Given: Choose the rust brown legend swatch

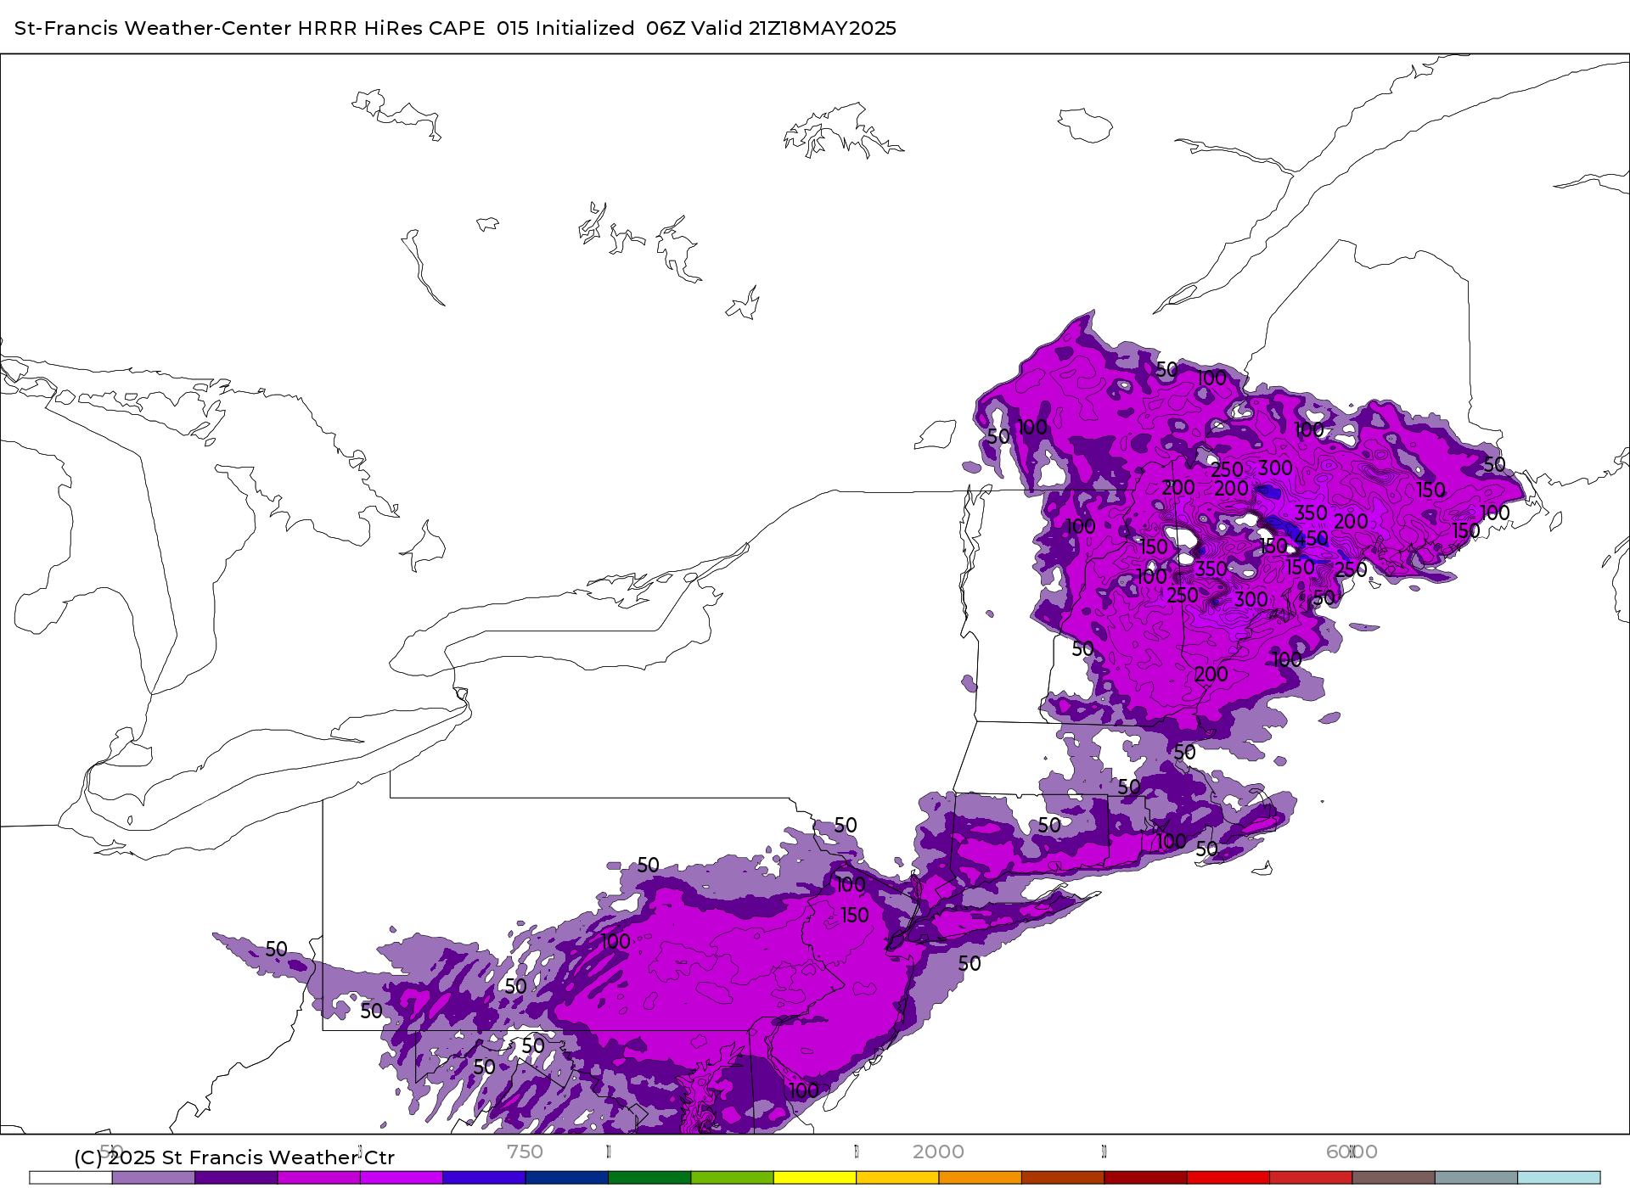Looking at the screenshot, I should pos(1063,1178).
